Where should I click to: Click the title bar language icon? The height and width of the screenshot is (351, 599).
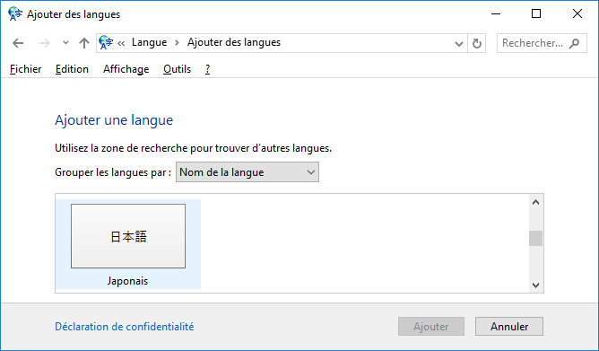pos(15,13)
